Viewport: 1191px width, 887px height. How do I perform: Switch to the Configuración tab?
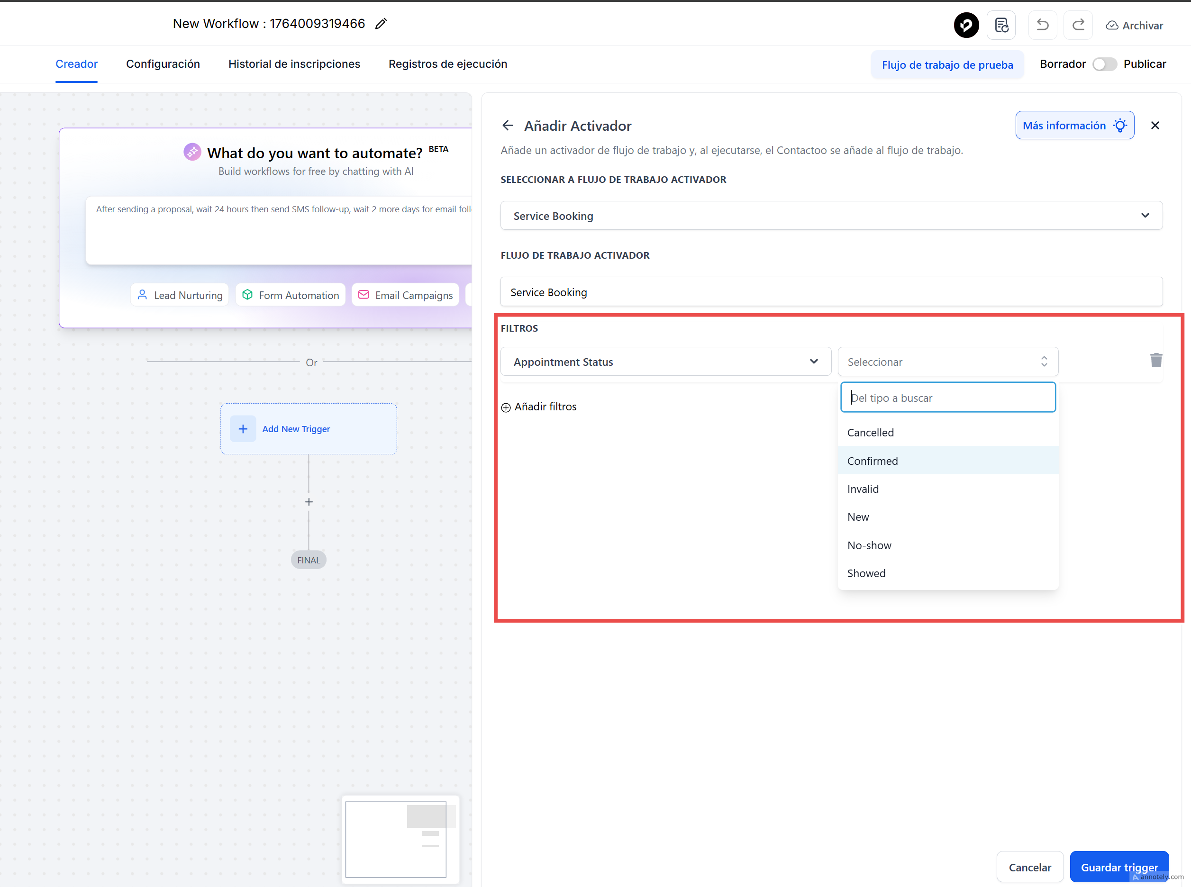163,64
